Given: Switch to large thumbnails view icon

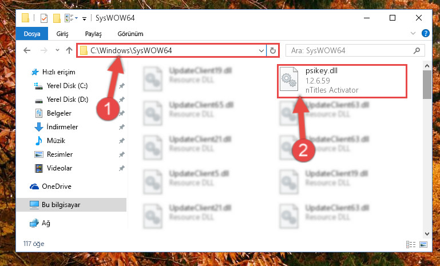Looking at the screenshot, I should point(423,244).
